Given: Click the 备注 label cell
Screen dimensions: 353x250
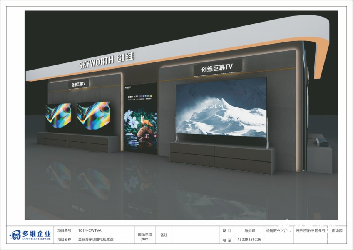Looking at the screenshot, I should [164, 235].
